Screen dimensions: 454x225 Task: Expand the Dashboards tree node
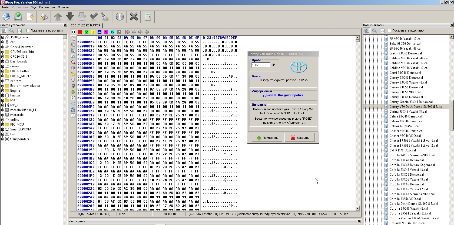pos(3,61)
